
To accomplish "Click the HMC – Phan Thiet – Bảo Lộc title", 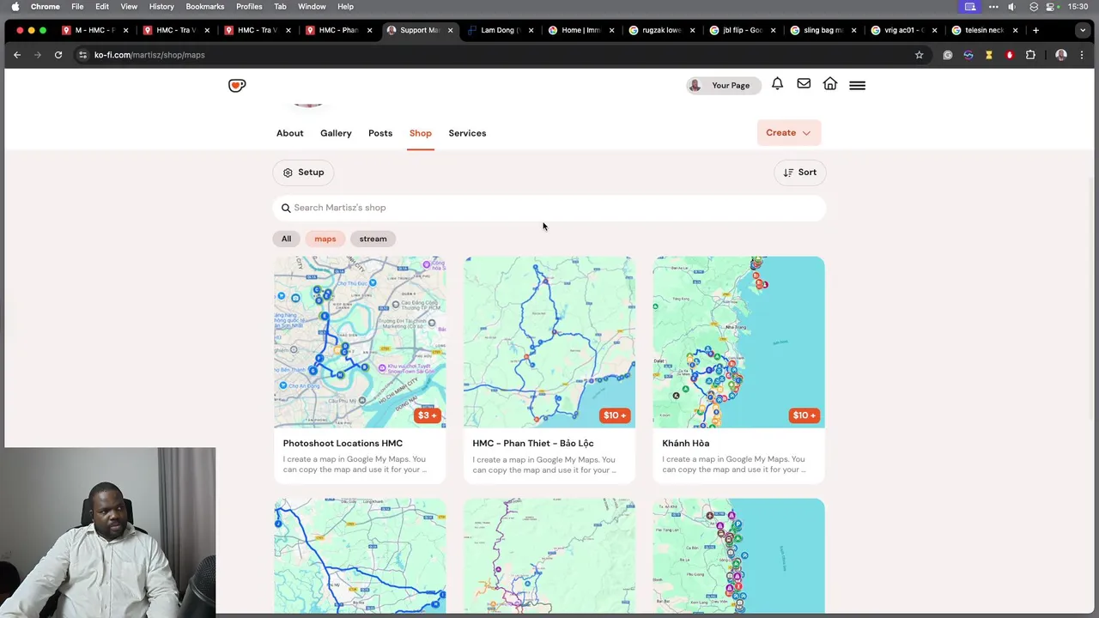I will (x=533, y=443).
